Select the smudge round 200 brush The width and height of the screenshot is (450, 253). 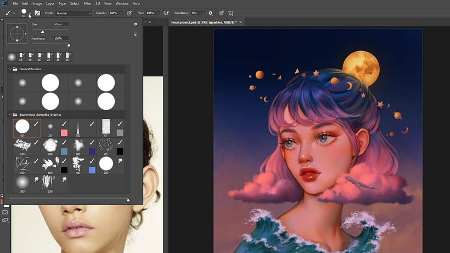click(x=110, y=165)
